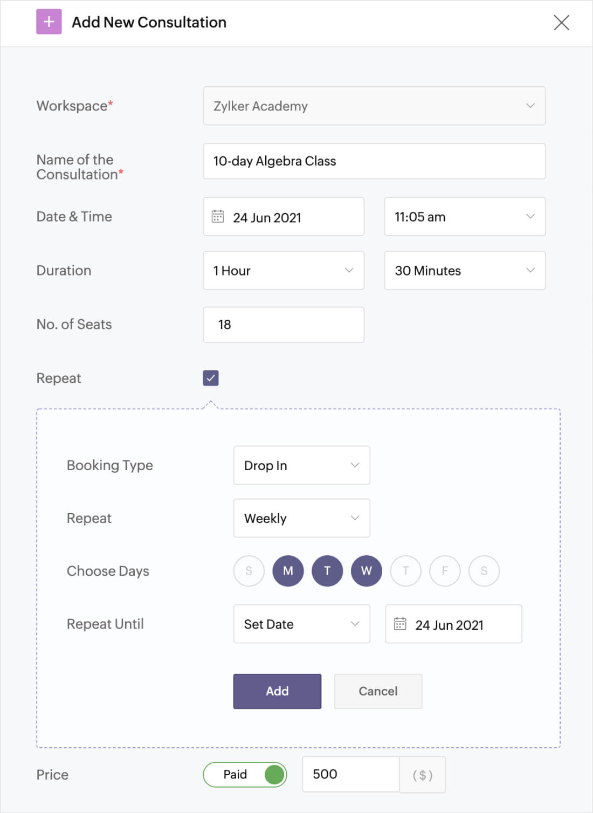Open the Date & Time calendar picker

coord(218,217)
